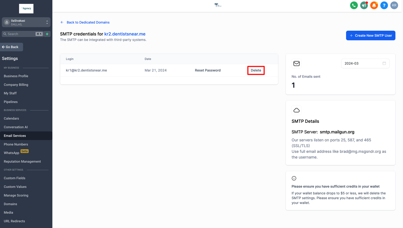The height and width of the screenshot is (228, 403).
Task: Expand the 0aSivakasi account switcher
Action: click(x=26, y=22)
